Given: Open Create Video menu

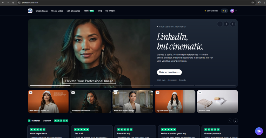Looking at the screenshot, I should click(x=57, y=11).
